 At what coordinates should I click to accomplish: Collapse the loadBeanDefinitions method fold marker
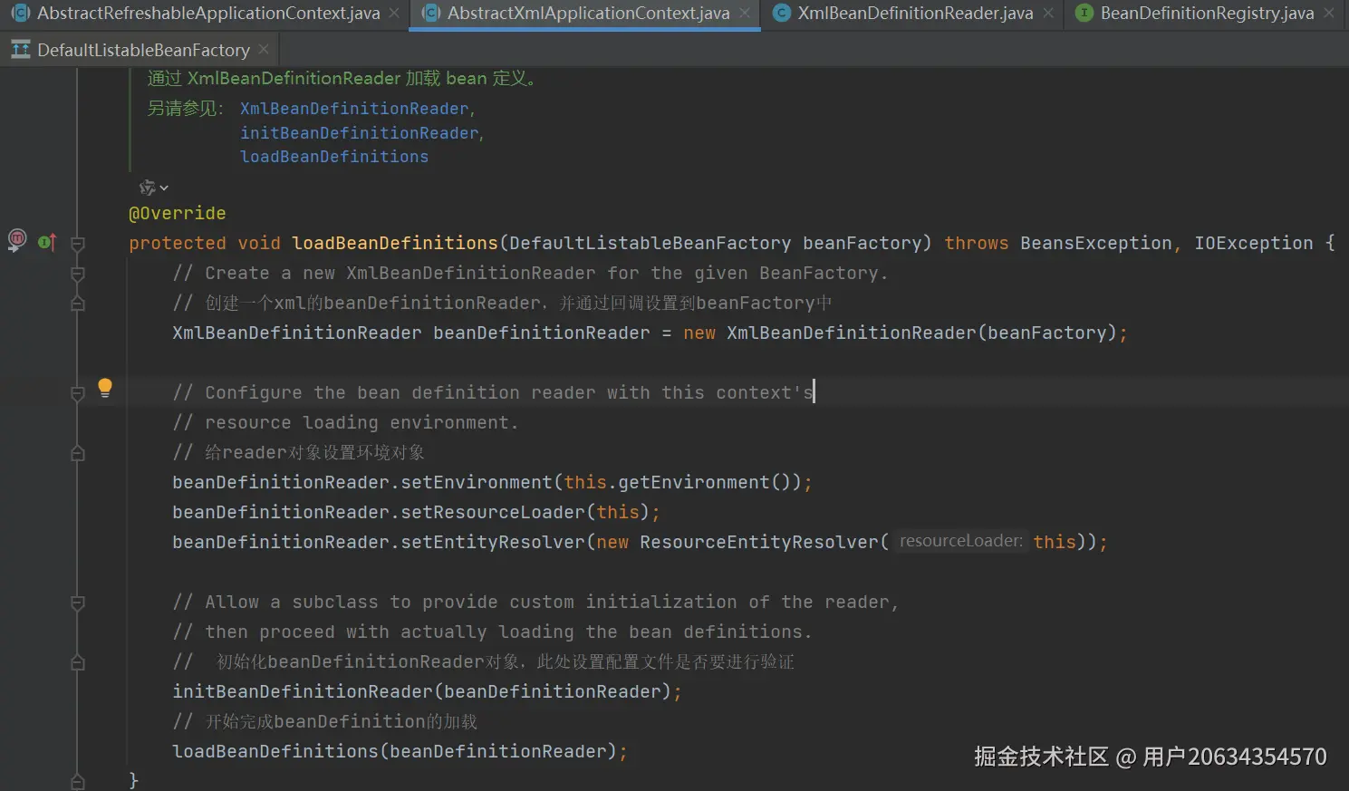click(x=78, y=244)
